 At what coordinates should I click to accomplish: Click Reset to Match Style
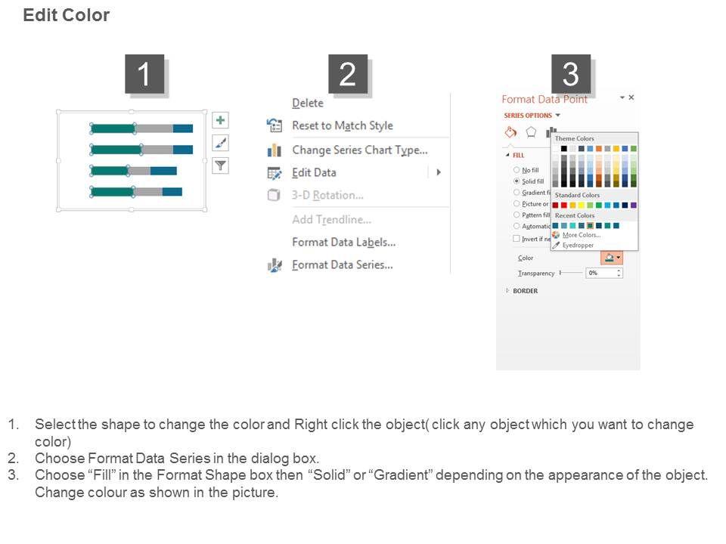click(x=342, y=126)
